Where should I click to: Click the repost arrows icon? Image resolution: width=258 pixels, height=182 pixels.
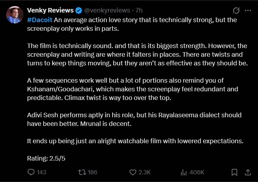click(x=82, y=172)
